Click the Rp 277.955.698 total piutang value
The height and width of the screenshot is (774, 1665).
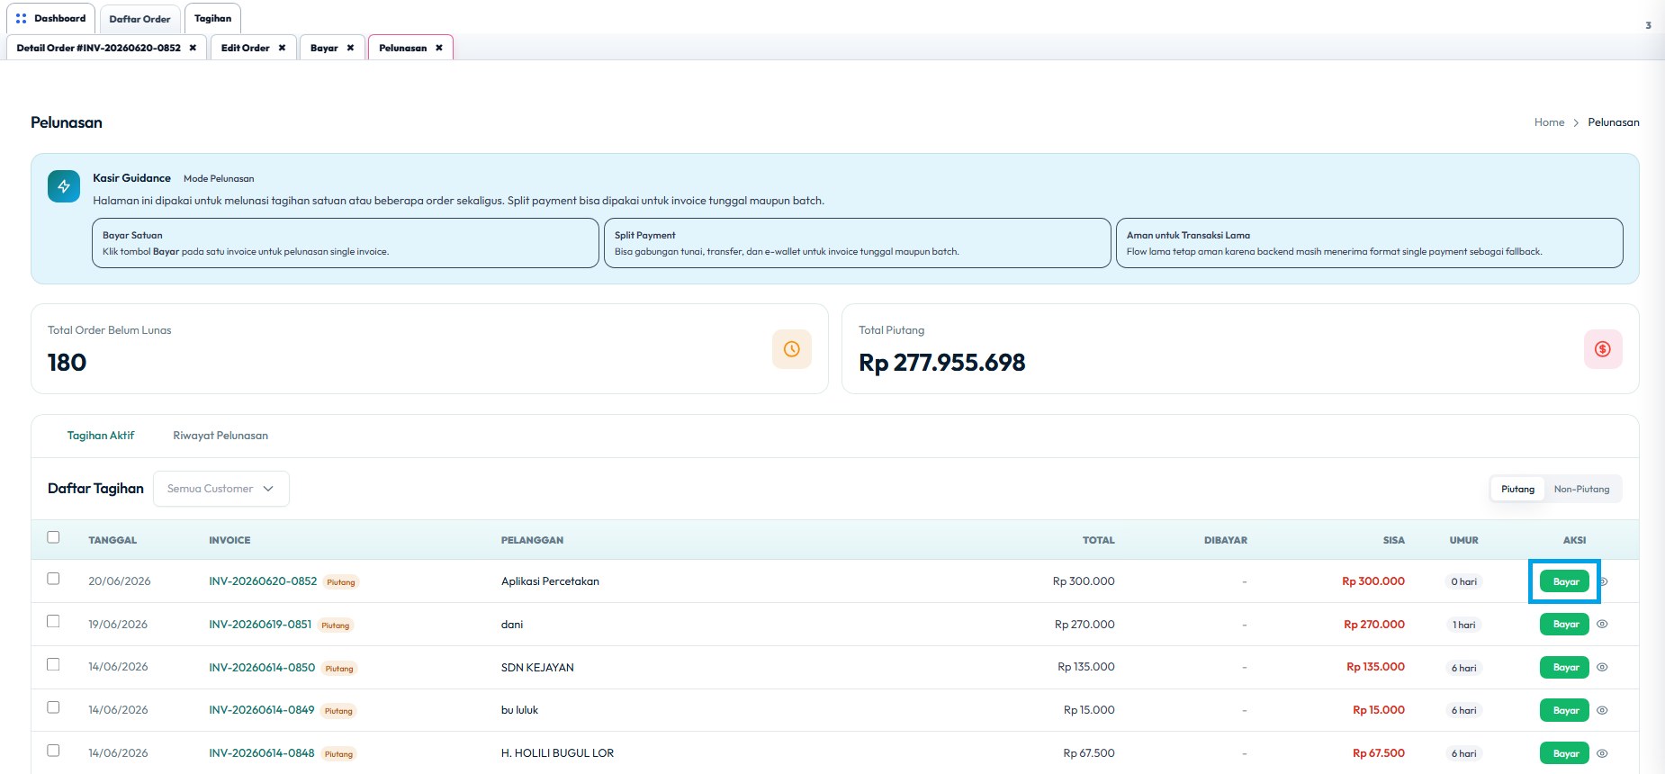pos(941,363)
